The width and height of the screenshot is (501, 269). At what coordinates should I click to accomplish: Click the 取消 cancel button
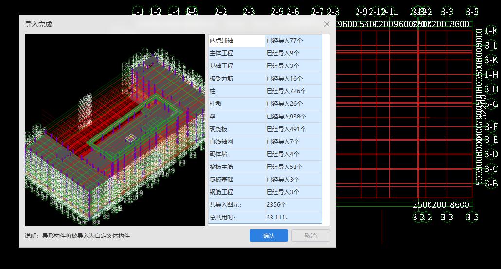click(310, 235)
